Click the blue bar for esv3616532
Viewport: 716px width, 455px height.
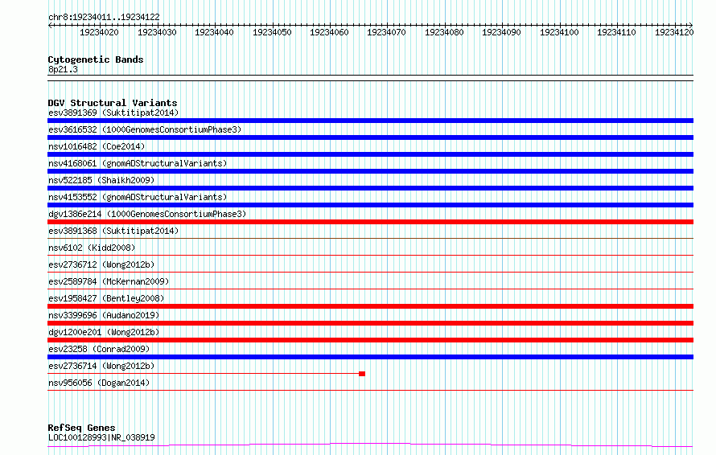click(370, 137)
